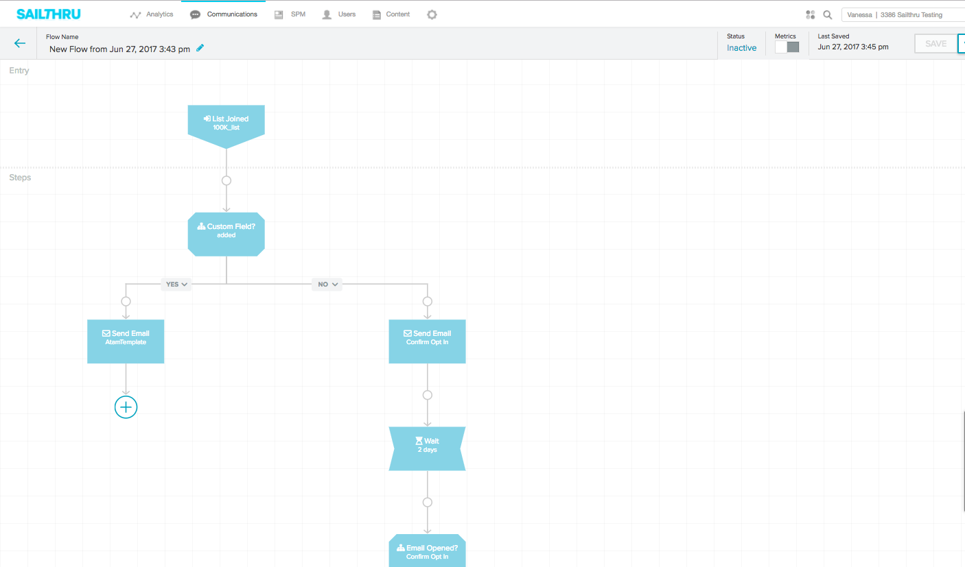Edit flow name with pencil icon
This screenshot has height=567, width=965.
(200, 48)
